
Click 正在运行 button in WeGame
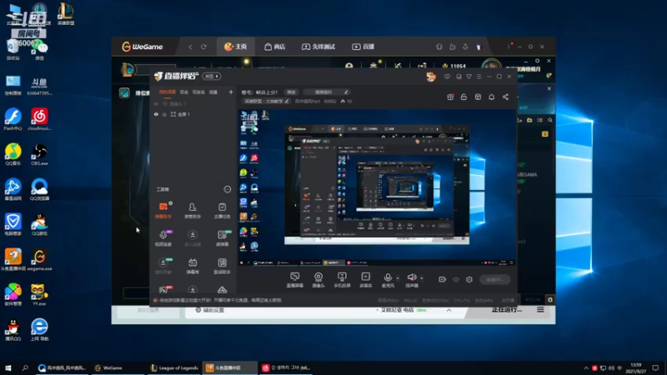507,310
